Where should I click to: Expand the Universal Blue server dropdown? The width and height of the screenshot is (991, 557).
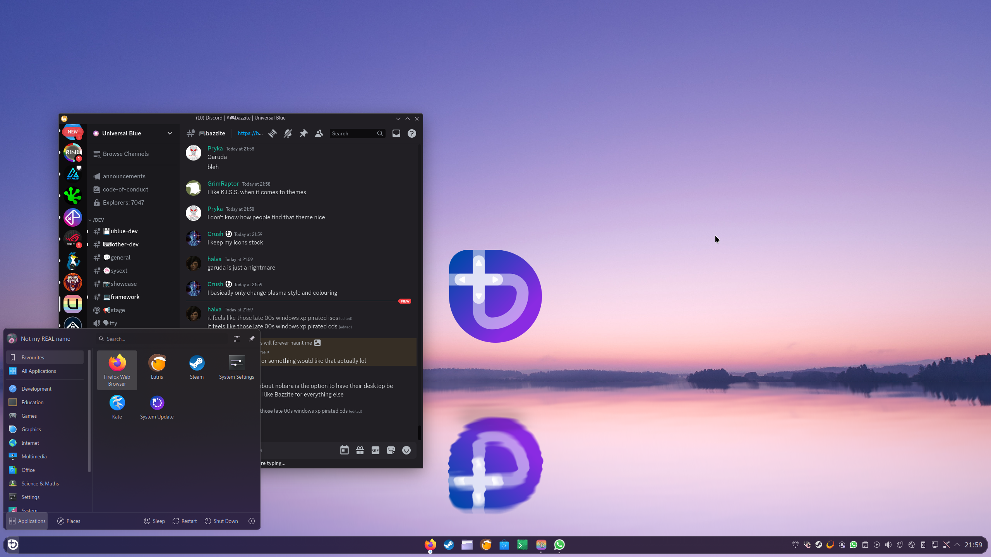(x=170, y=133)
